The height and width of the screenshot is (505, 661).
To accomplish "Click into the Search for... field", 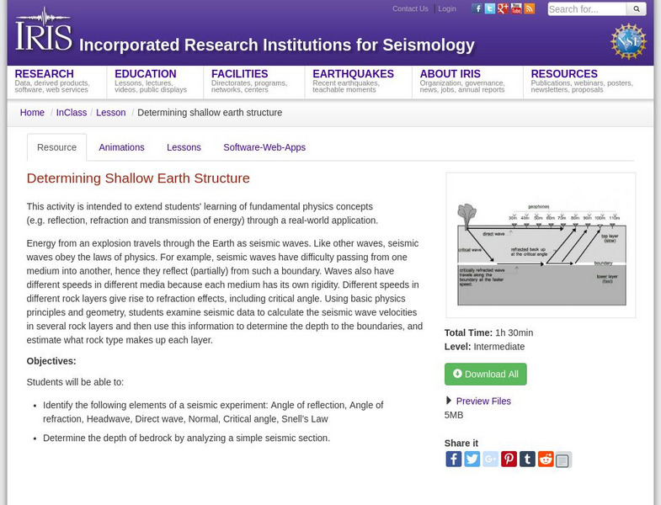I will 586,9.
